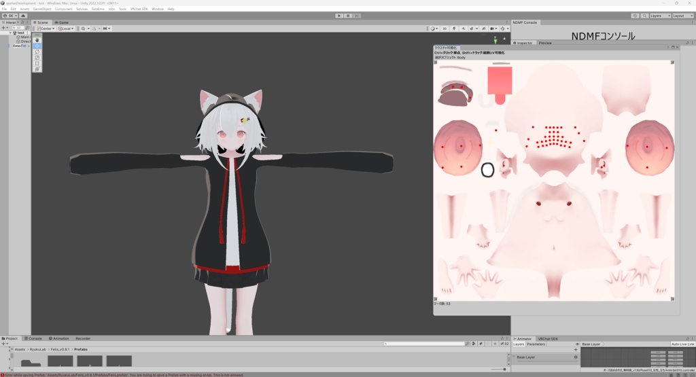Select the Scale tool
Image resolution: width=696 pixels, height=377 pixels.
click(x=37, y=58)
